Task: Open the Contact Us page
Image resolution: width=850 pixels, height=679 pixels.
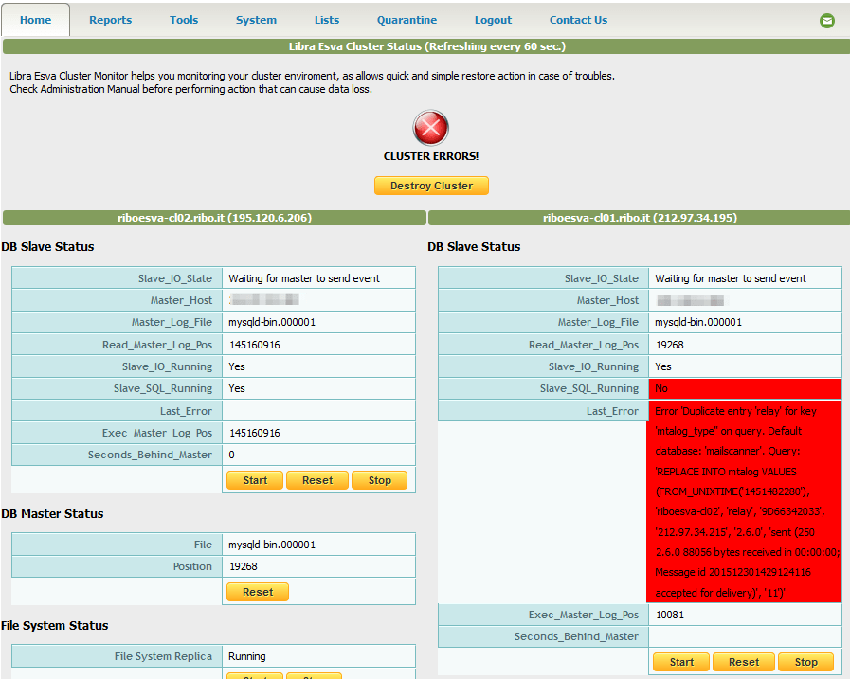Action: (578, 20)
